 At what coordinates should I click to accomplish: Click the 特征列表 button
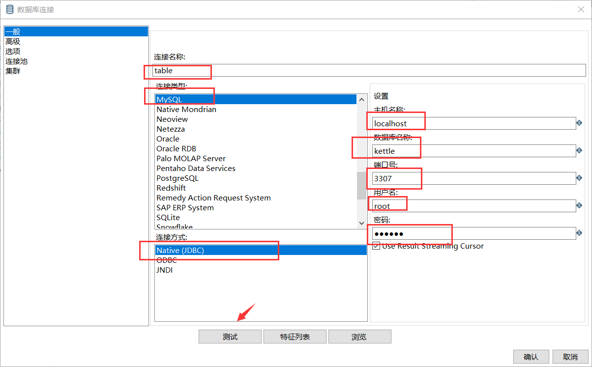coord(295,337)
